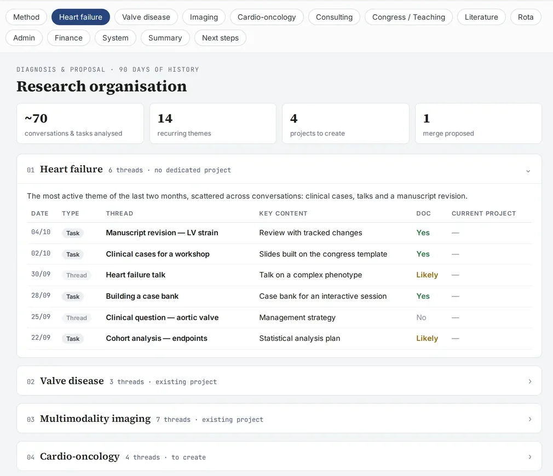Click the Heart failure section heading
The height and width of the screenshot is (476, 553).
pyautogui.click(x=71, y=169)
